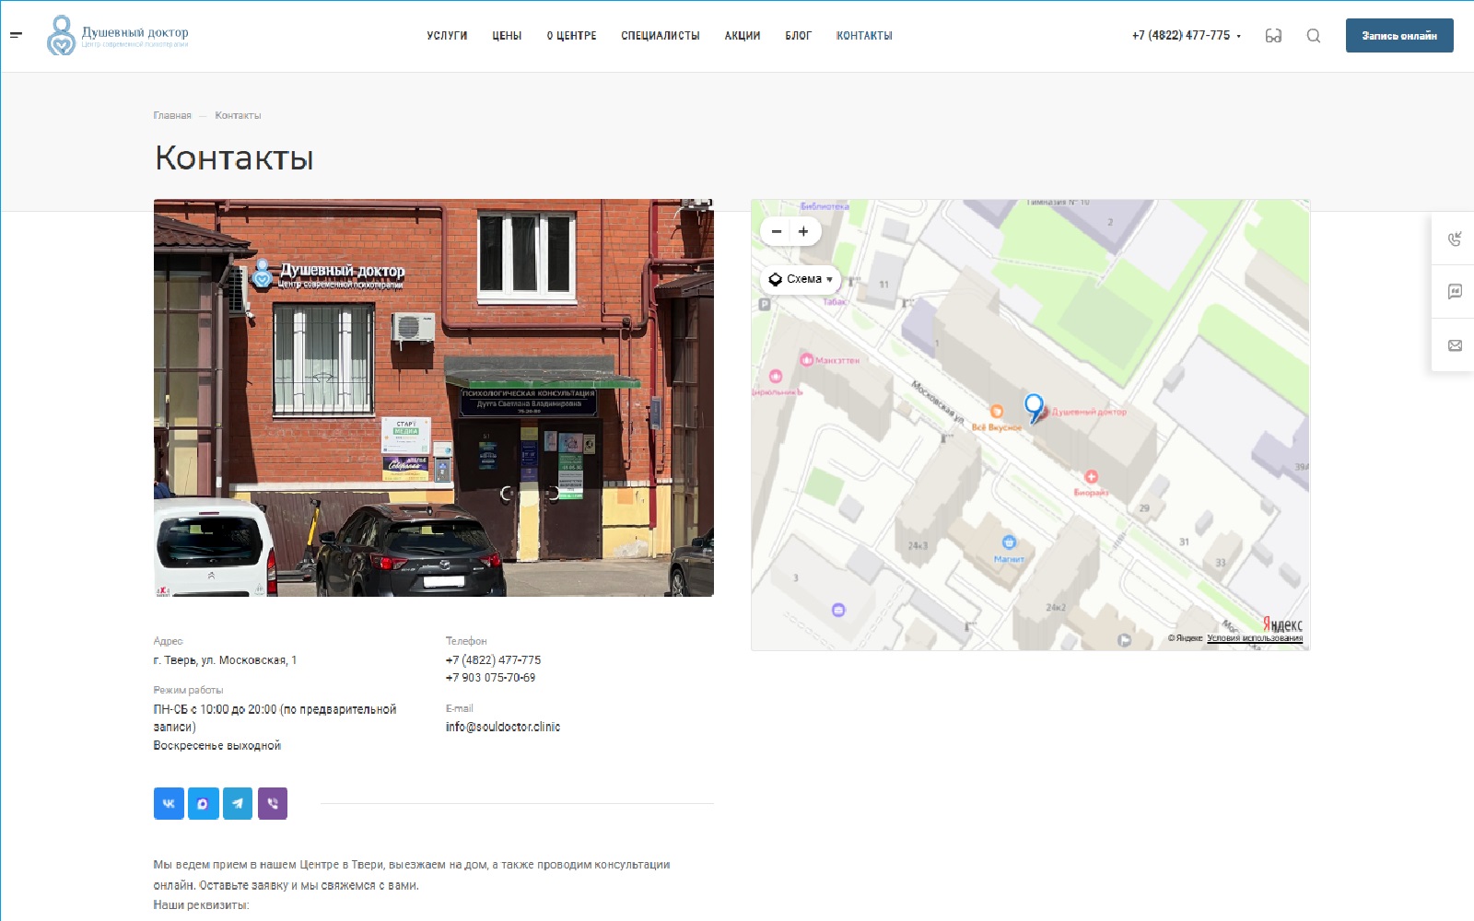
Task: Click the Душевный доктор logo in the header
Action: (117, 35)
